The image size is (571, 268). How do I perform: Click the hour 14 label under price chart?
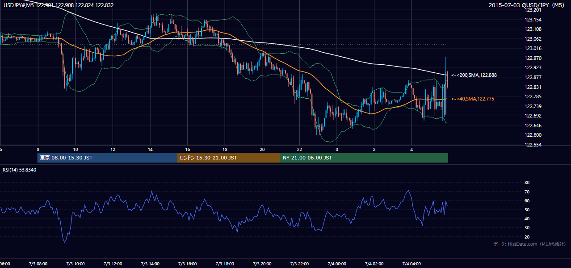point(150,149)
